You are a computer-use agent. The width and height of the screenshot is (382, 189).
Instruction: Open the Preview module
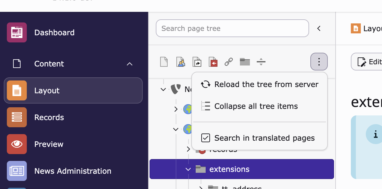(49, 144)
